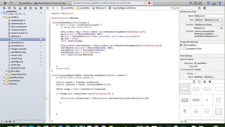Show the warning count in activity bar

pos(145,3)
